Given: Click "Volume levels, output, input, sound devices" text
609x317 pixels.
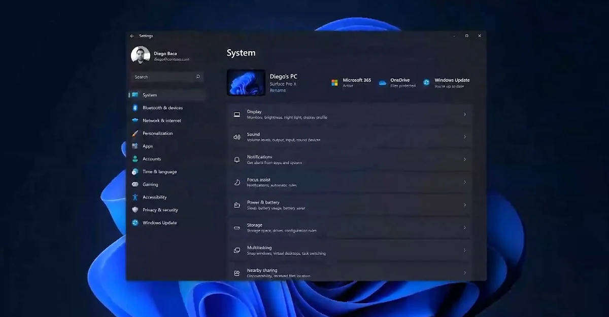Looking at the screenshot, I should [284, 140].
